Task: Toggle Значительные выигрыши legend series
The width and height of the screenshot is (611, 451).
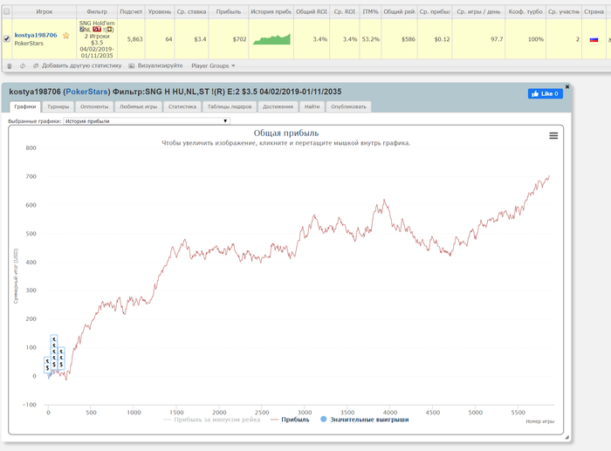Action: tap(364, 420)
